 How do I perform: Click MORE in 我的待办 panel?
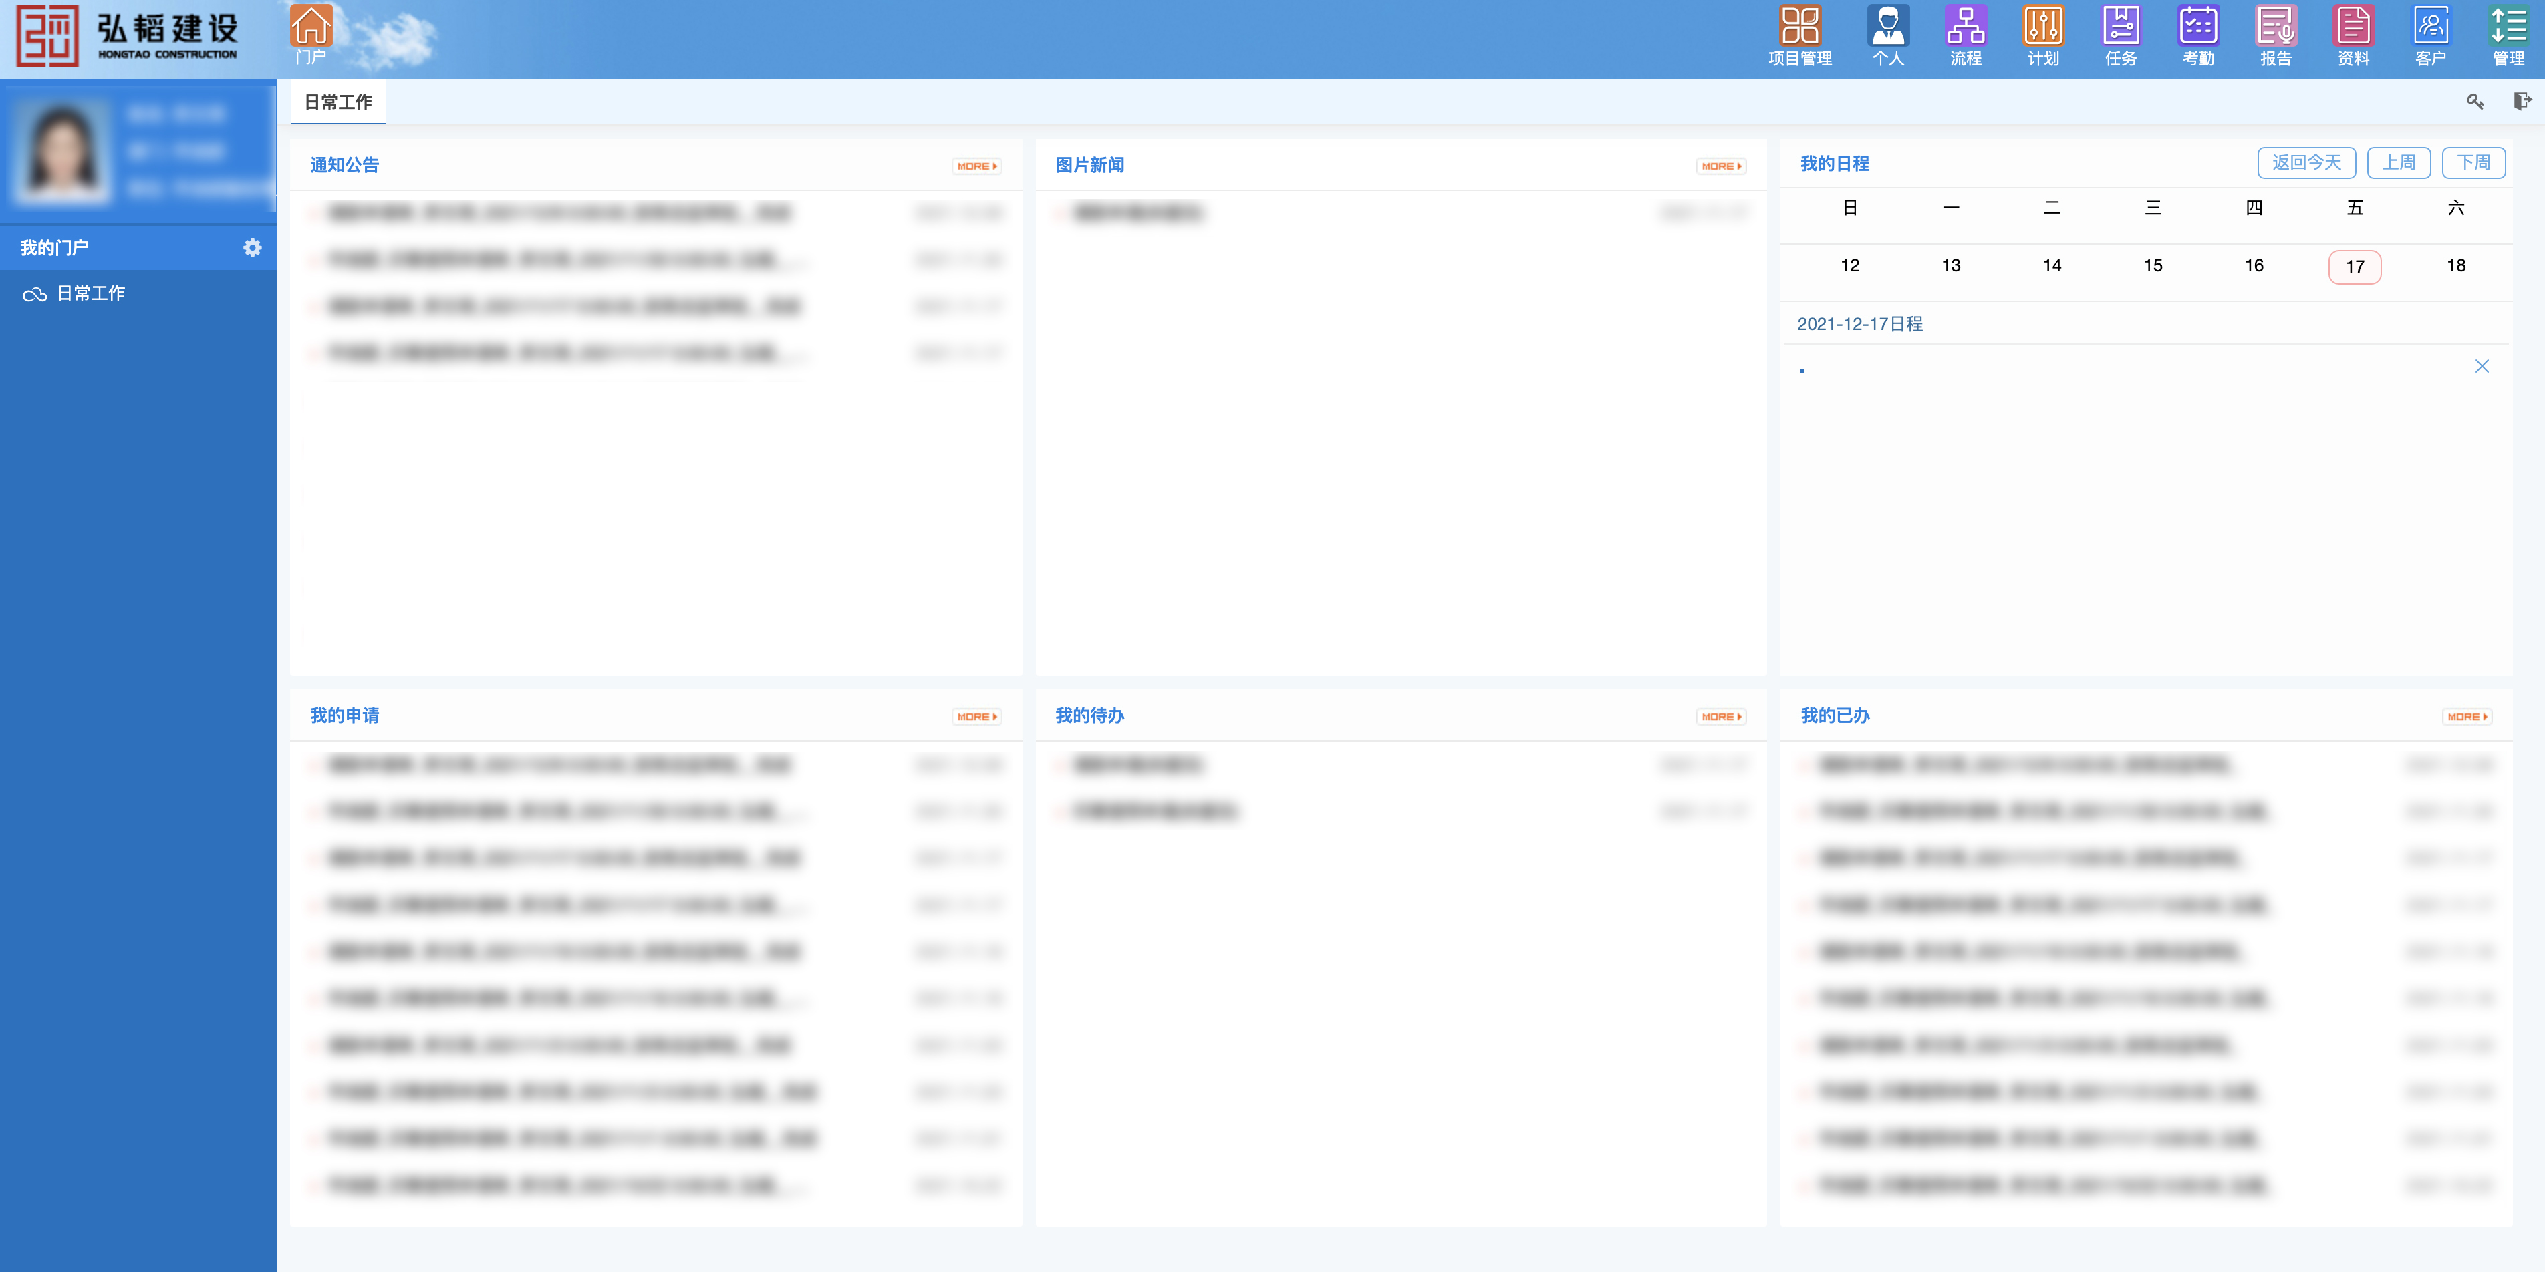click(1721, 716)
